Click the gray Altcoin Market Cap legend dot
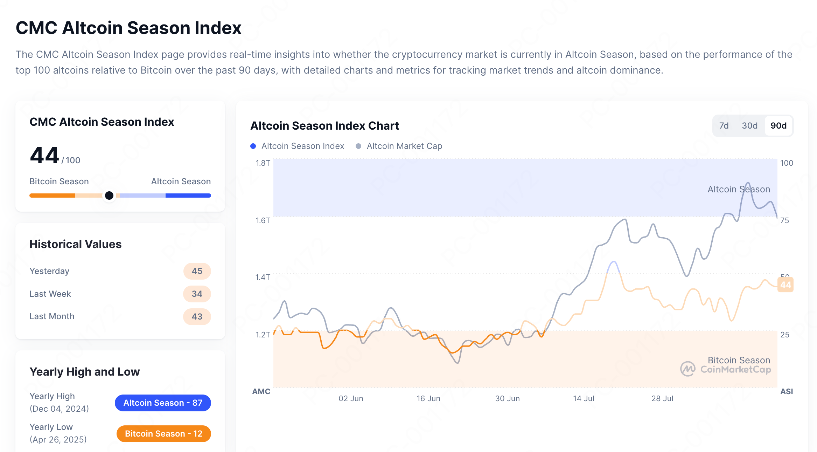Screen dimensions: 817x452 click(x=358, y=146)
